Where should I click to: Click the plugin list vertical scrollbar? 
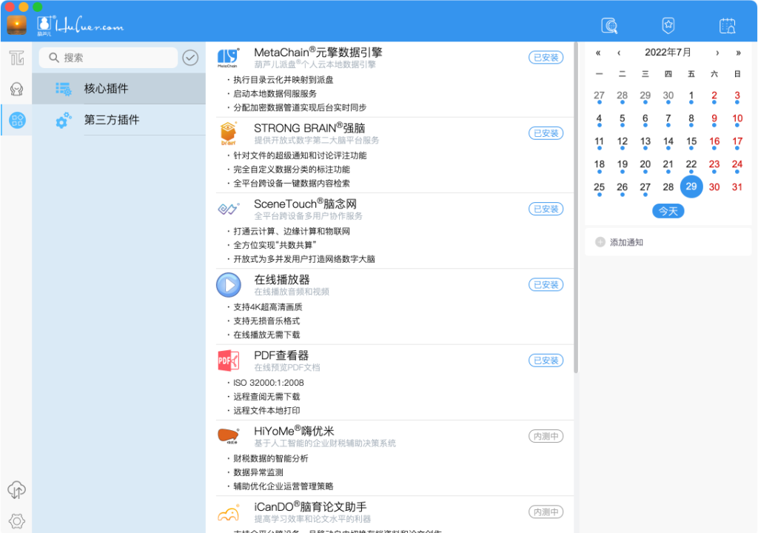tap(576, 208)
